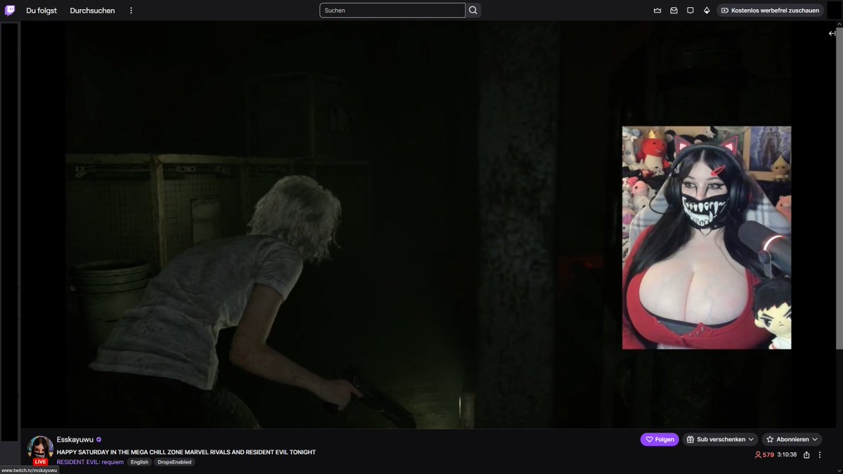Click the page scrollbar up arrow
Image resolution: width=843 pixels, height=474 pixels.
pos(839,25)
